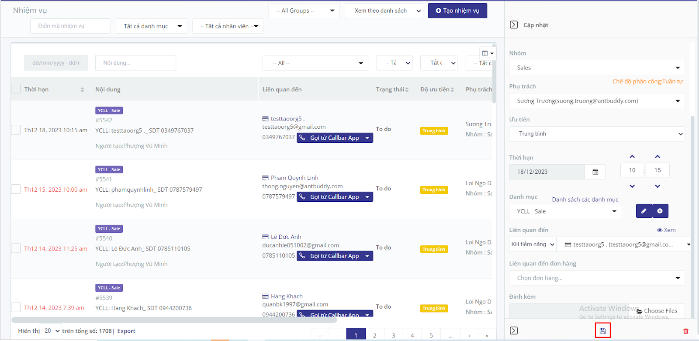699x341 pixels.
Task: Click the minutes field showing 15
Action: tap(657, 170)
